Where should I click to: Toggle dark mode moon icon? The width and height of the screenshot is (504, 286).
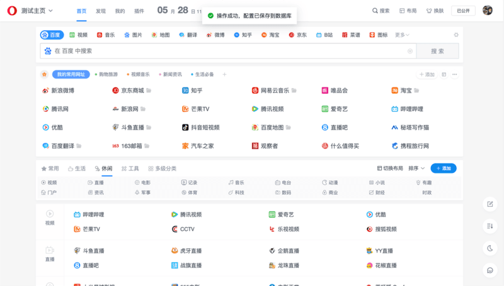(490, 248)
